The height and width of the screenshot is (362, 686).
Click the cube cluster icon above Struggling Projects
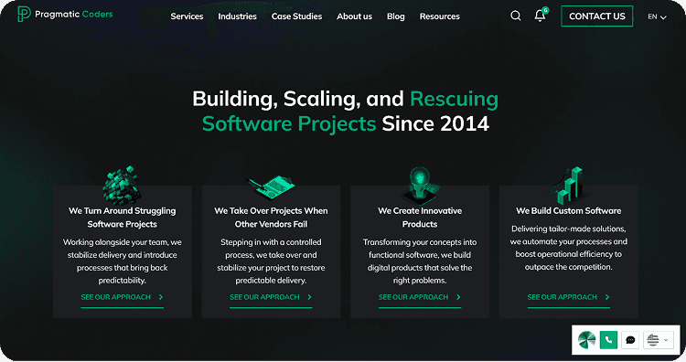coord(121,185)
